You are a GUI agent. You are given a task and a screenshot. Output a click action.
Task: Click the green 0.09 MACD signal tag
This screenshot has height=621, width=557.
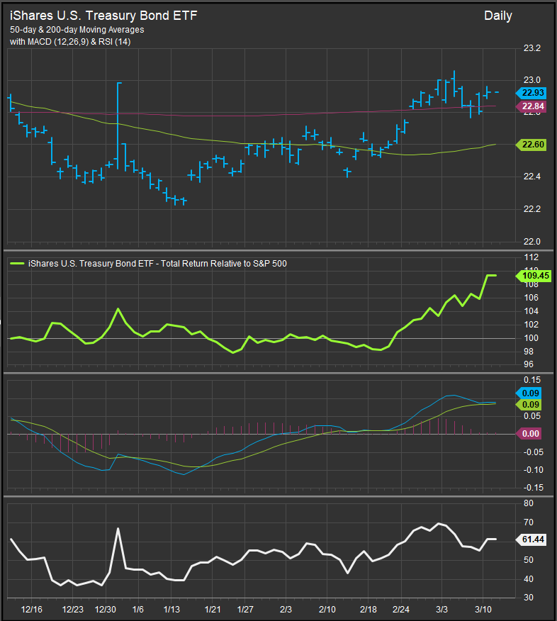(529, 405)
